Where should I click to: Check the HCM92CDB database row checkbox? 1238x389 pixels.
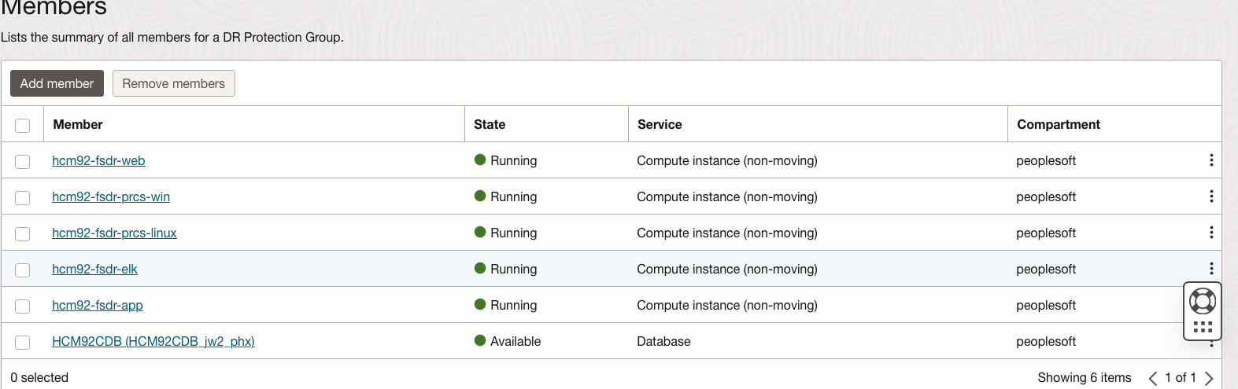tap(23, 343)
